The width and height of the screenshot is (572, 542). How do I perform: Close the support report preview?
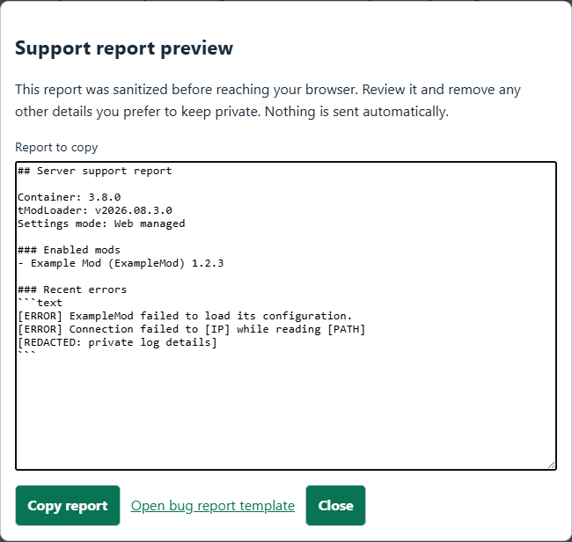coord(335,506)
